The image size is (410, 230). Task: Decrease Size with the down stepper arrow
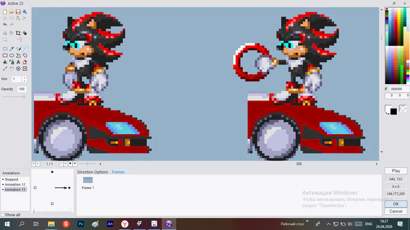coord(24,80)
